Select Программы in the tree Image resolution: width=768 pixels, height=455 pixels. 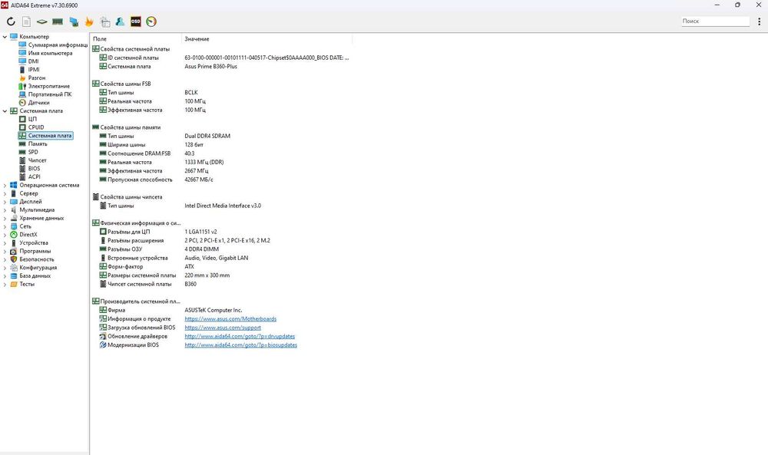pos(35,251)
